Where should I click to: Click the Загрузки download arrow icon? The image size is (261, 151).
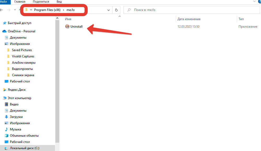(x=6, y=117)
